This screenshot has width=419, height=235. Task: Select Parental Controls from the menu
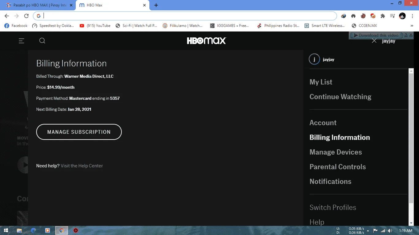coord(338,167)
